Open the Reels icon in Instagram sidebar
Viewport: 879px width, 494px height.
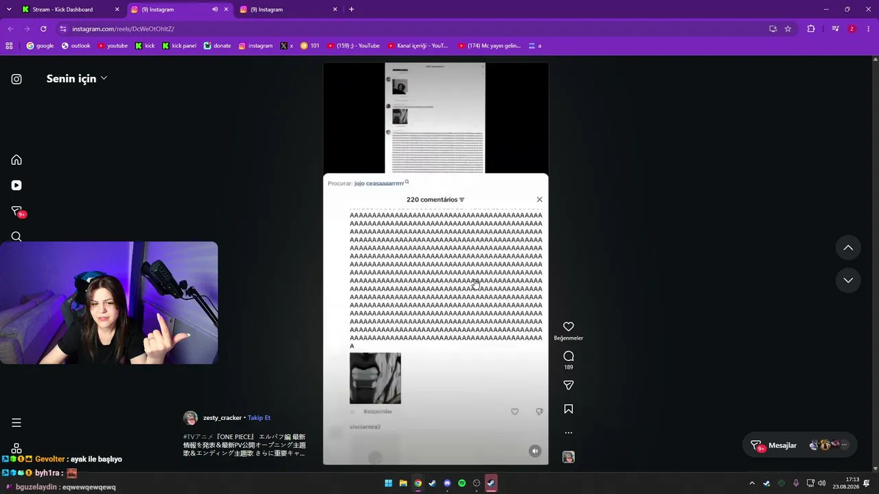click(x=16, y=185)
